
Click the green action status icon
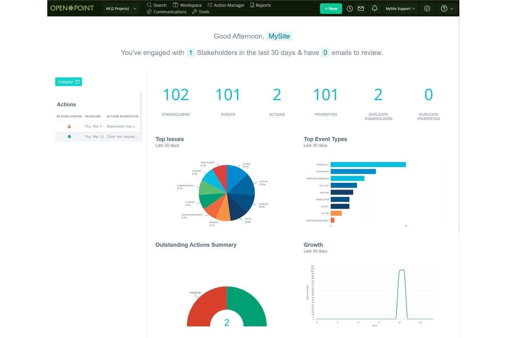point(69,137)
